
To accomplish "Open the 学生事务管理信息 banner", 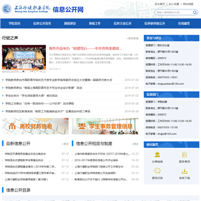I will tap(105, 126).
